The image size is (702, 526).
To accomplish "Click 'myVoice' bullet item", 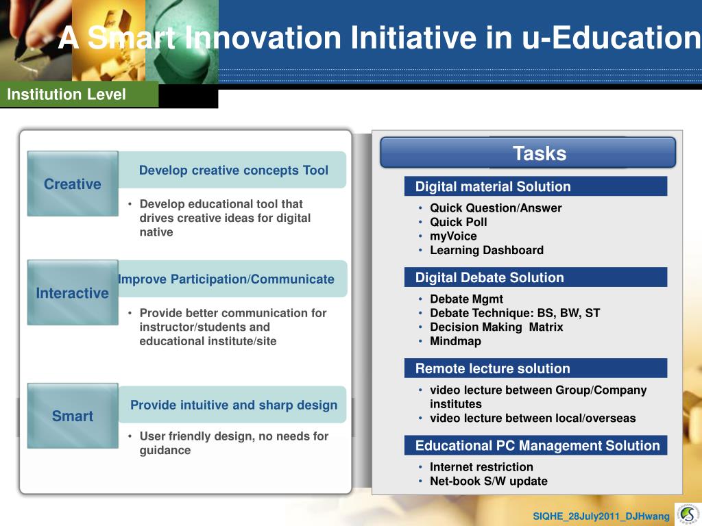I will click(x=453, y=236).
